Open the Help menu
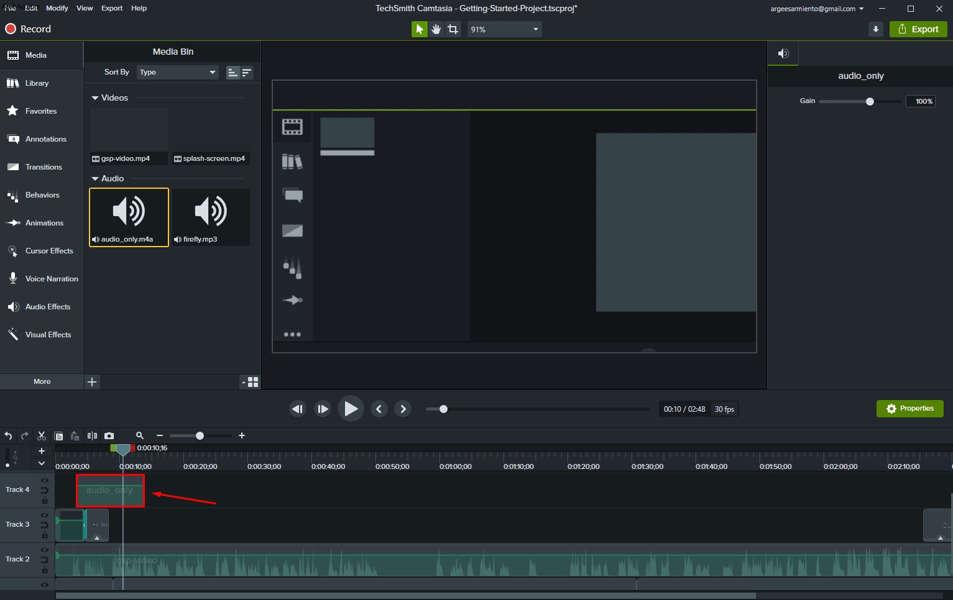This screenshot has height=600, width=953. [x=139, y=8]
